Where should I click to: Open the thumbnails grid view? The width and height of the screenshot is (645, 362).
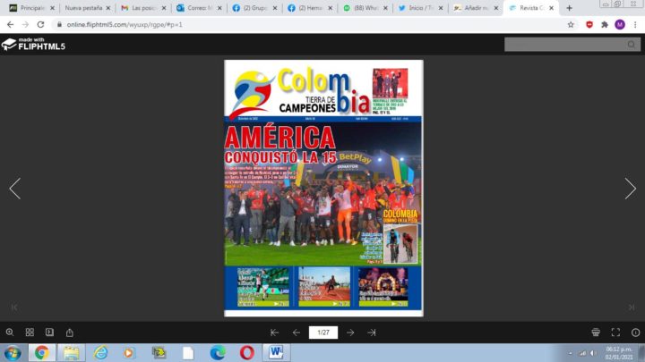pyautogui.click(x=30, y=332)
